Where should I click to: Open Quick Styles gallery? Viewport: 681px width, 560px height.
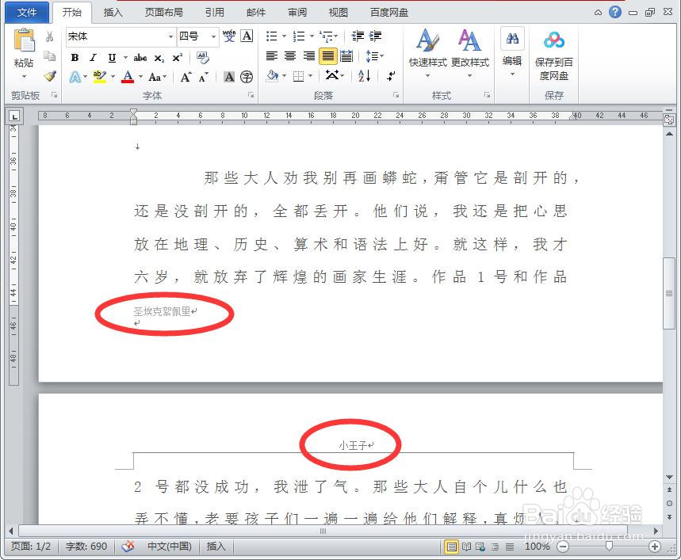tap(428, 53)
